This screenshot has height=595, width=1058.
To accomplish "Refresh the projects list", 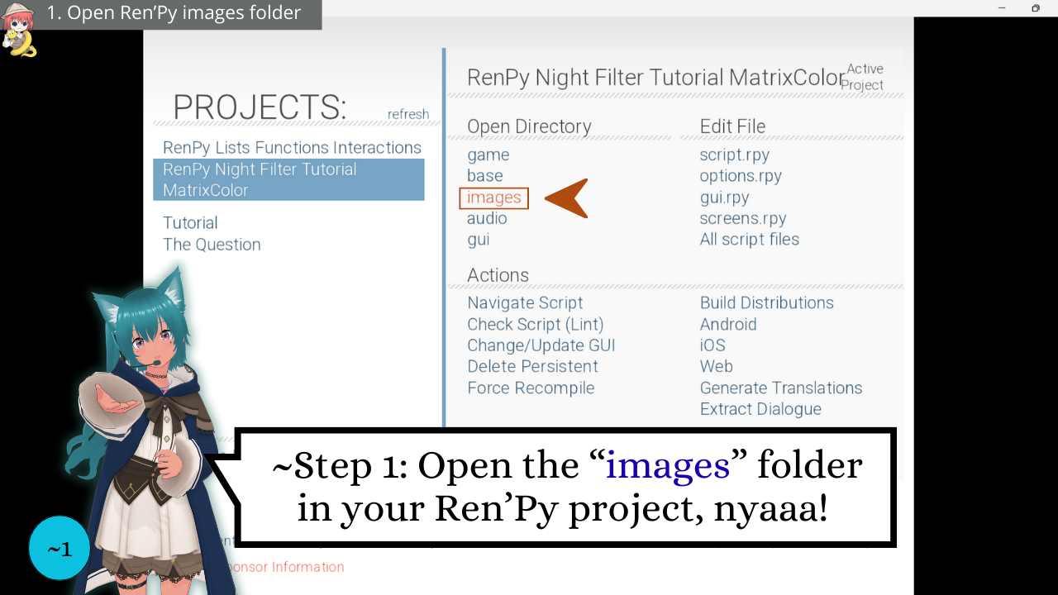I will (408, 114).
